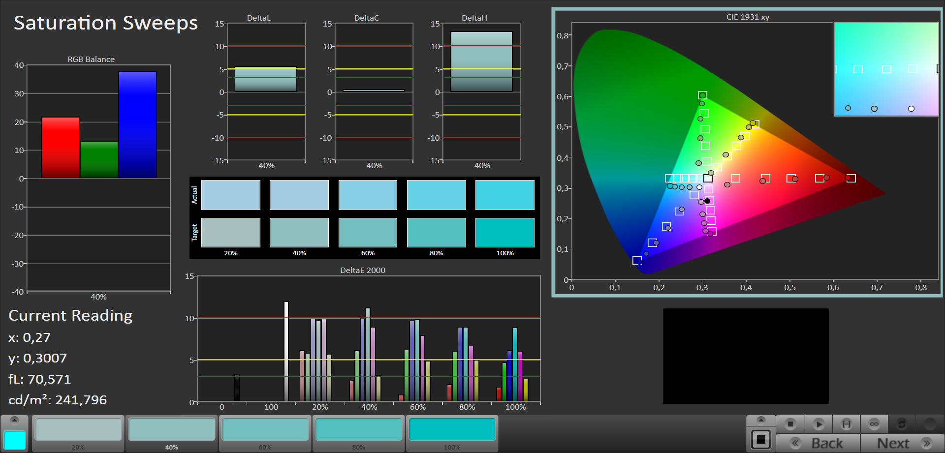Click the Actual 60% color patch
This screenshot has height=453, width=945.
(x=368, y=195)
